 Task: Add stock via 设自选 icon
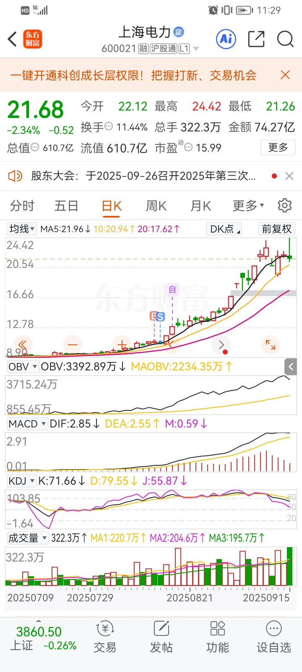(x=274, y=637)
